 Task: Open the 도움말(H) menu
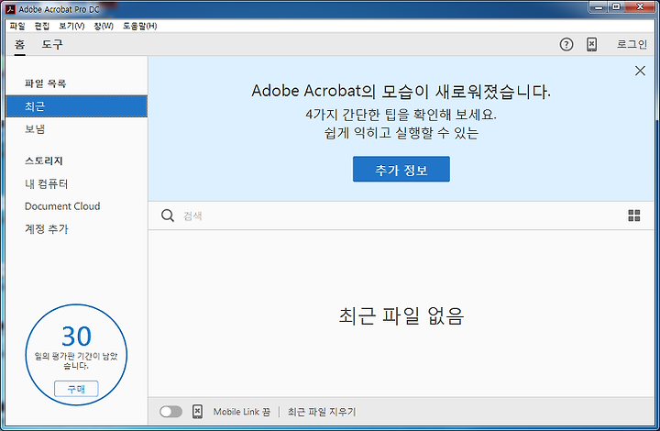139,26
